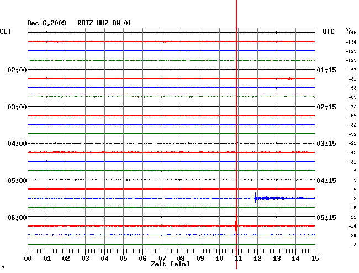Click the DC offset value -21
The width and height of the screenshot is (359, 273).
[352, 143]
